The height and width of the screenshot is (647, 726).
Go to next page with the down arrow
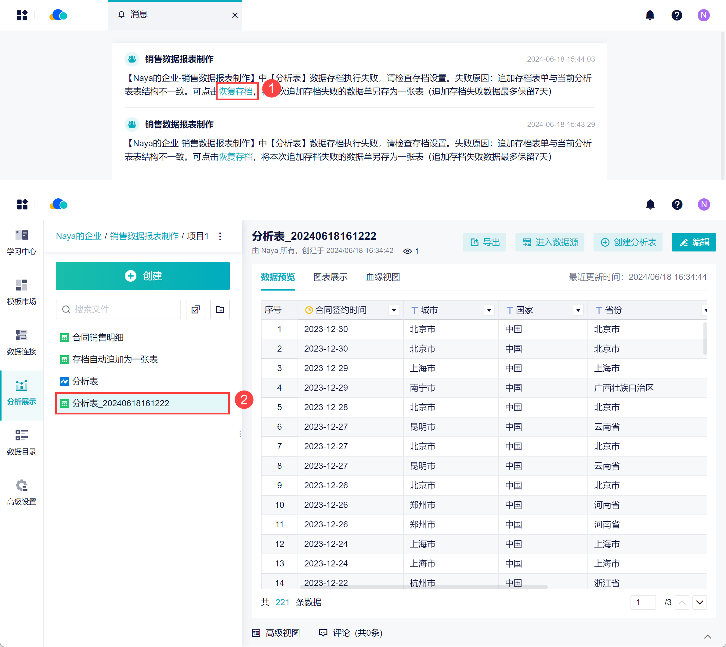[699, 602]
